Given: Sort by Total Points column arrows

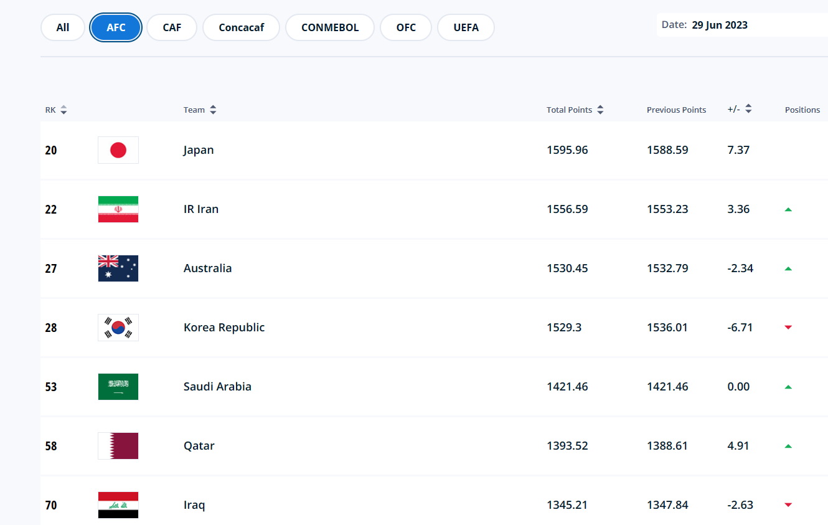Looking at the screenshot, I should (x=600, y=110).
